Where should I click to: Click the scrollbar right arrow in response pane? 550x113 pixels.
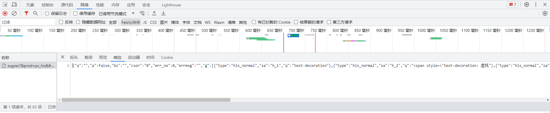point(548,100)
